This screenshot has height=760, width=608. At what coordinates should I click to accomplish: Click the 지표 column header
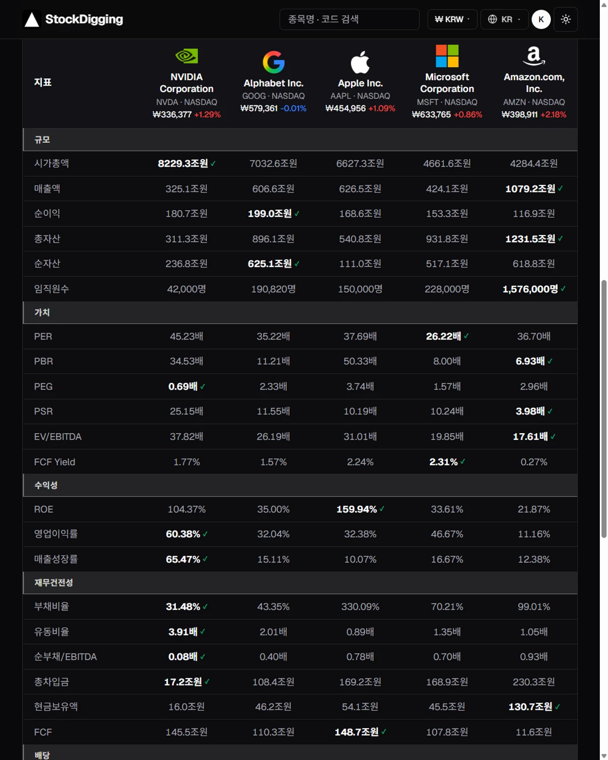[x=43, y=82]
